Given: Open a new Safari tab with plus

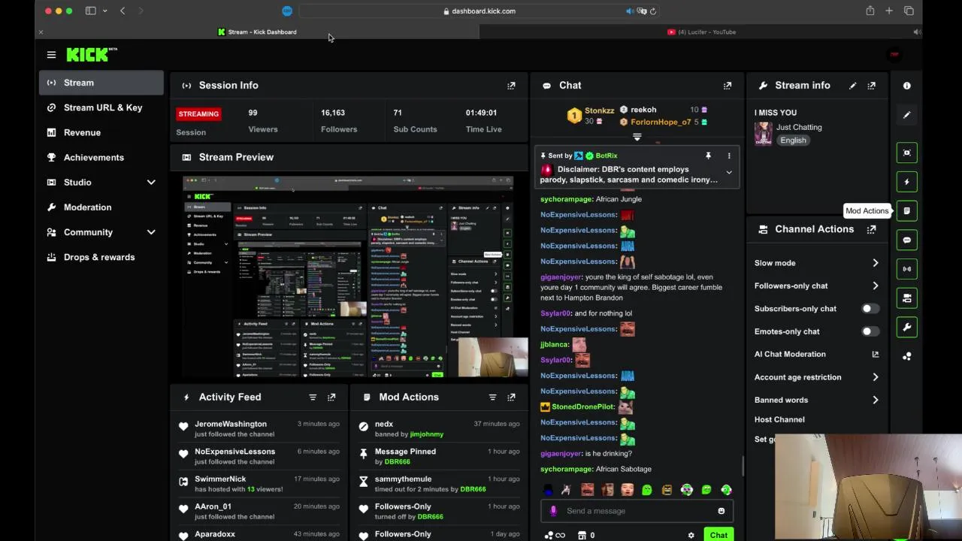Looking at the screenshot, I should pyautogui.click(x=889, y=11).
